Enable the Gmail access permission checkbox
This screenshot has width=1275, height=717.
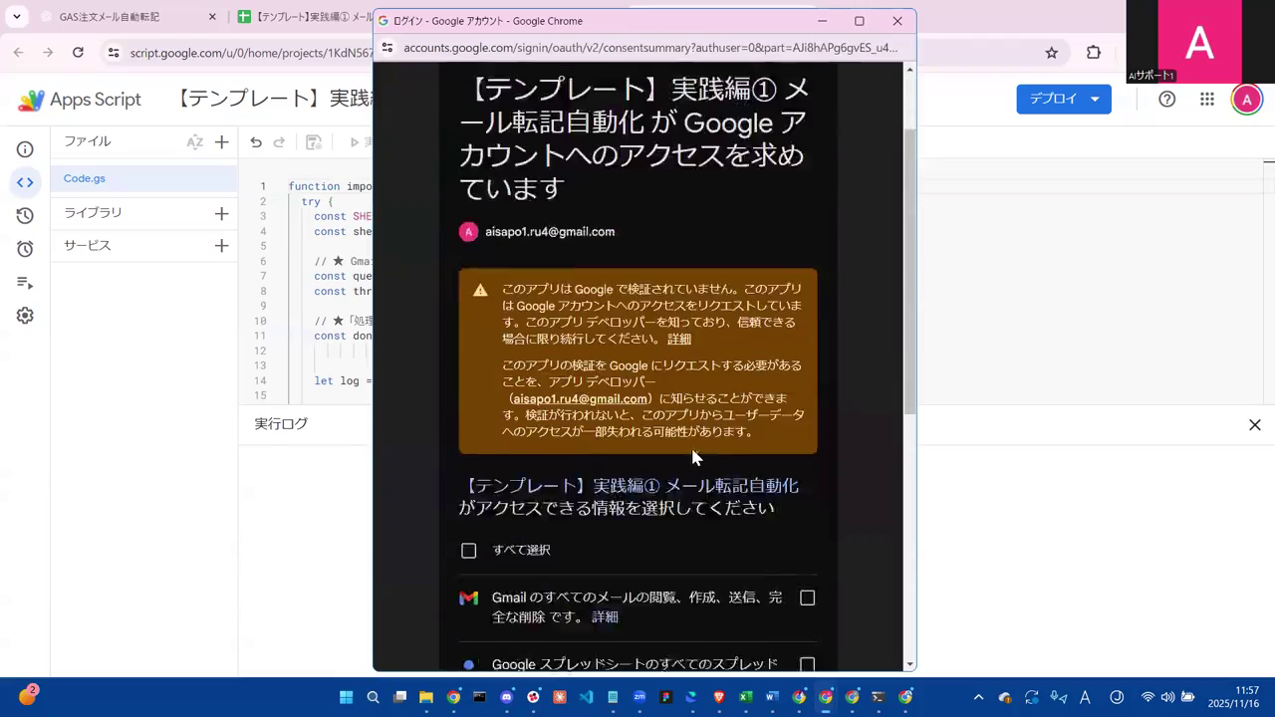(x=807, y=597)
